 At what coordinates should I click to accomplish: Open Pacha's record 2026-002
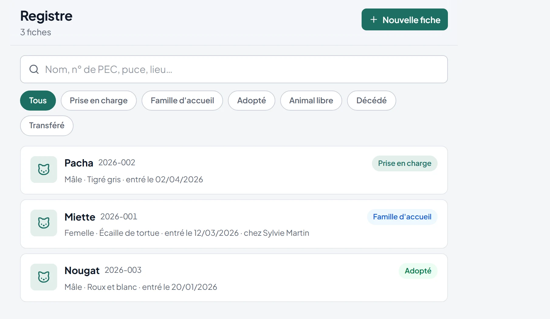click(234, 170)
